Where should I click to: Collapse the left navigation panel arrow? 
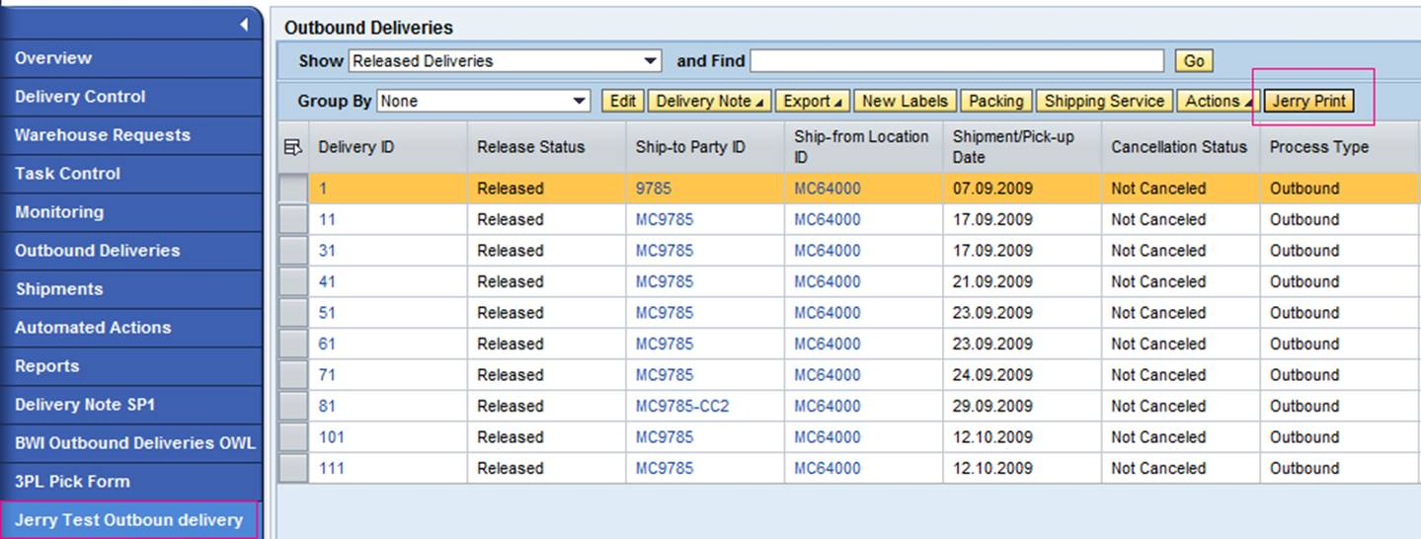244,26
